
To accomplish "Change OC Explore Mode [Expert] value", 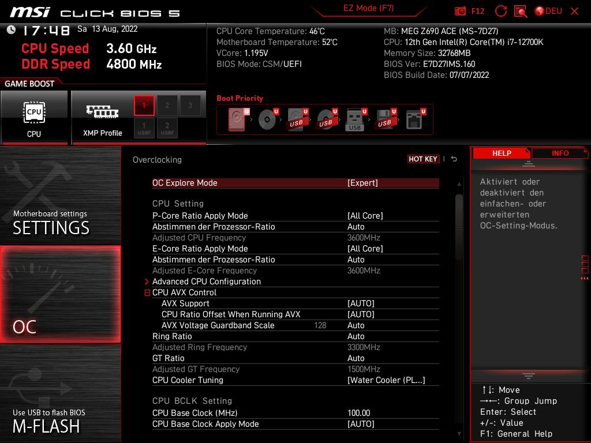I will click(362, 183).
